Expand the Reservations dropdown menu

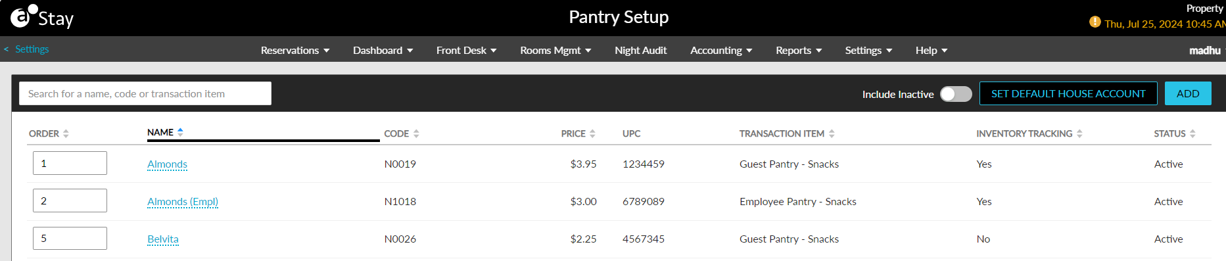(295, 51)
